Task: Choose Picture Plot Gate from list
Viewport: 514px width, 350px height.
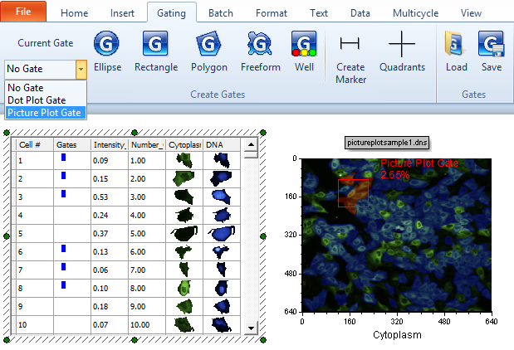Action: [45, 112]
